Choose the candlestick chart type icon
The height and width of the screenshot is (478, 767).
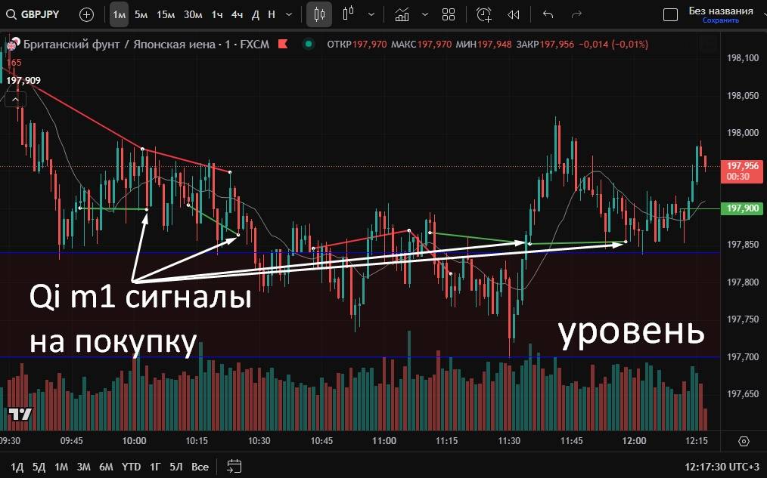pyautogui.click(x=319, y=14)
